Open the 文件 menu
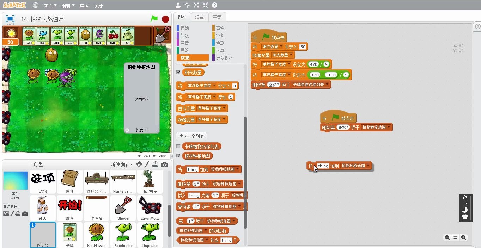This screenshot has width=481, height=248. click(49, 5)
